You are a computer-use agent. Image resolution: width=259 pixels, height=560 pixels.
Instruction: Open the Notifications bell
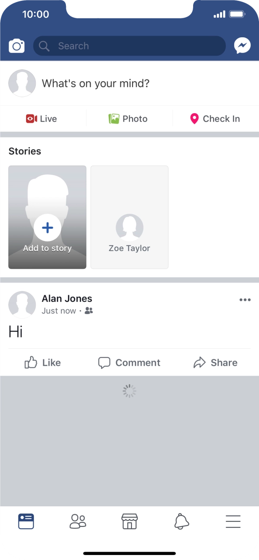[181, 521]
